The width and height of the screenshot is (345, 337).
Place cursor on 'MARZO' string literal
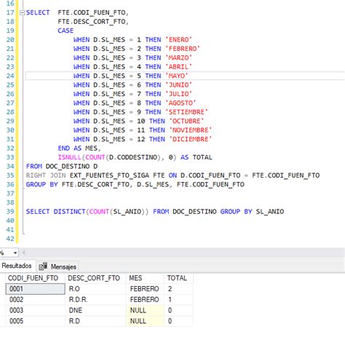click(x=179, y=58)
